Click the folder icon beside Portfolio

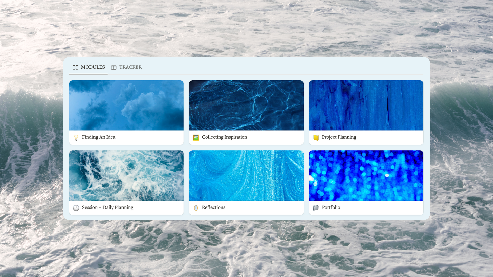coord(316,207)
